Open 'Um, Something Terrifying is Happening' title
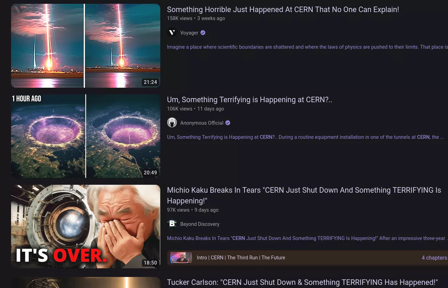 tap(249, 100)
